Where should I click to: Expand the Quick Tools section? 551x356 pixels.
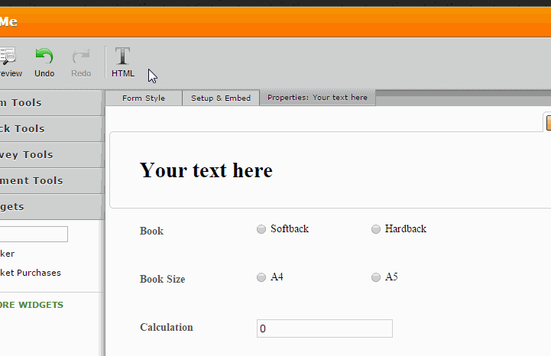point(52,128)
